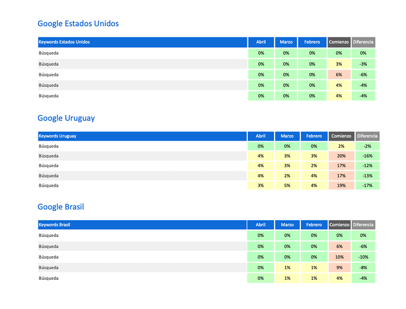Select the 9% Comienzo cell
This screenshot has height=309, width=406.
[339, 268]
